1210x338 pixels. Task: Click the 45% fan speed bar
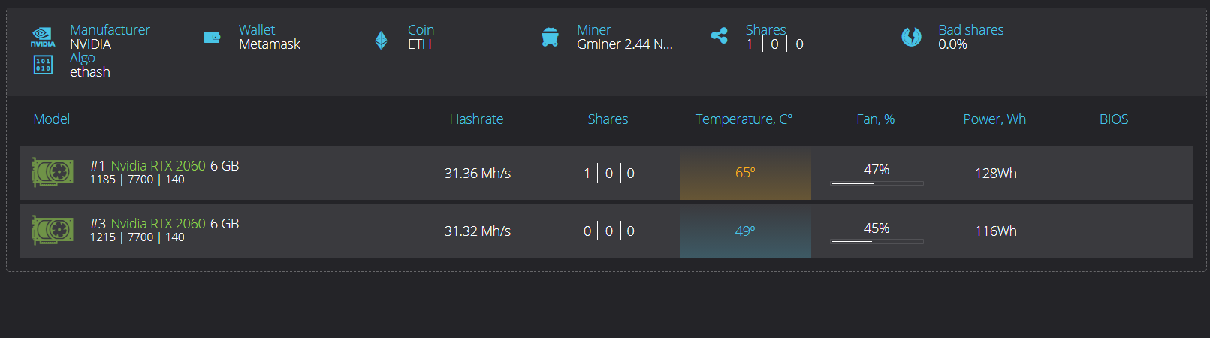(877, 241)
